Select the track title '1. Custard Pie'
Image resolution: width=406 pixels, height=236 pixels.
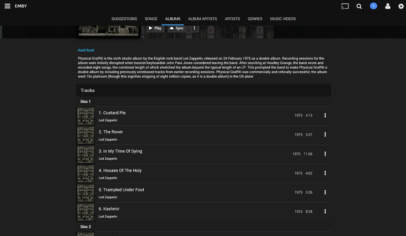112,113
